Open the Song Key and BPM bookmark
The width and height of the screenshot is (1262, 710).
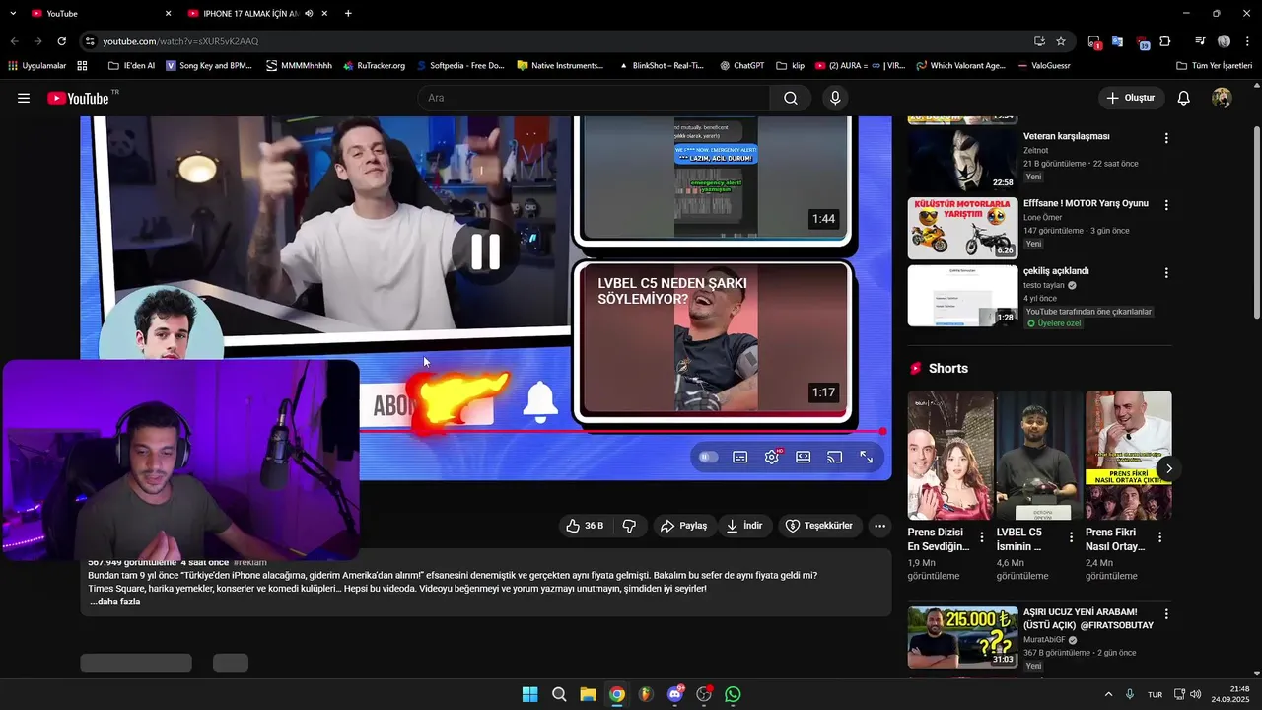209,66
